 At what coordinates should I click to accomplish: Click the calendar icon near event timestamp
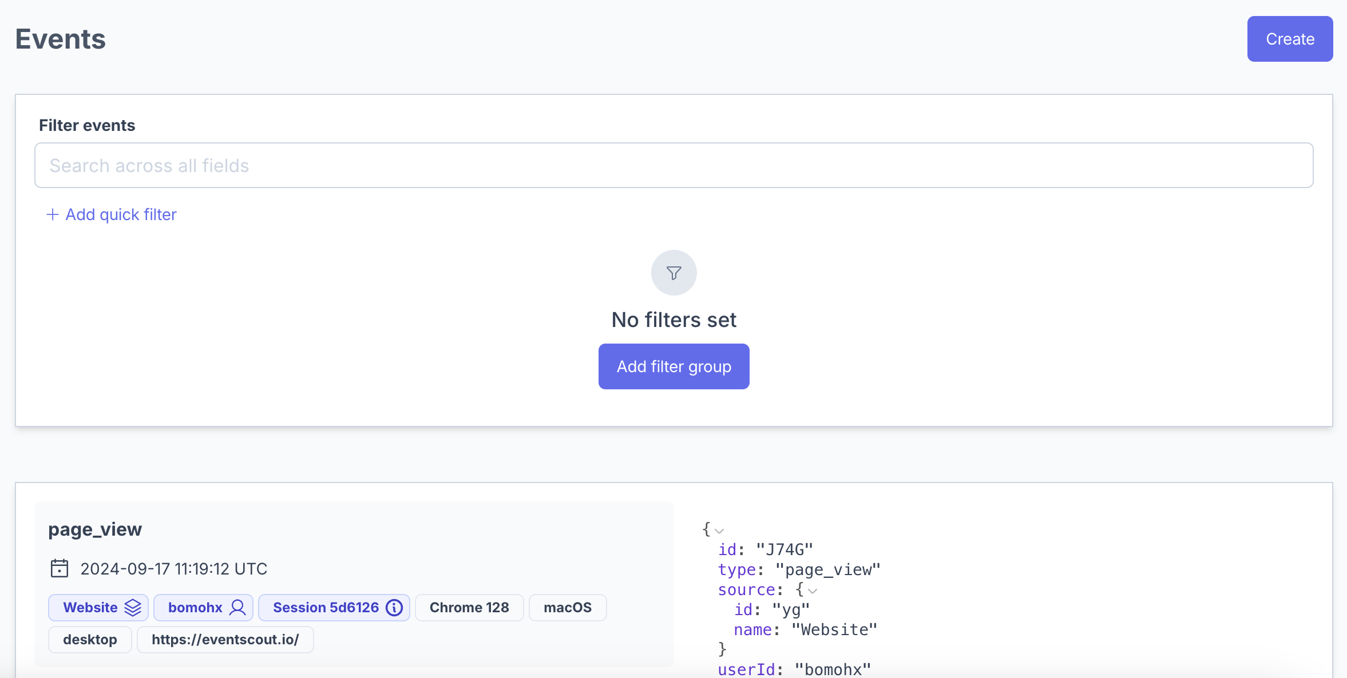click(x=60, y=568)
